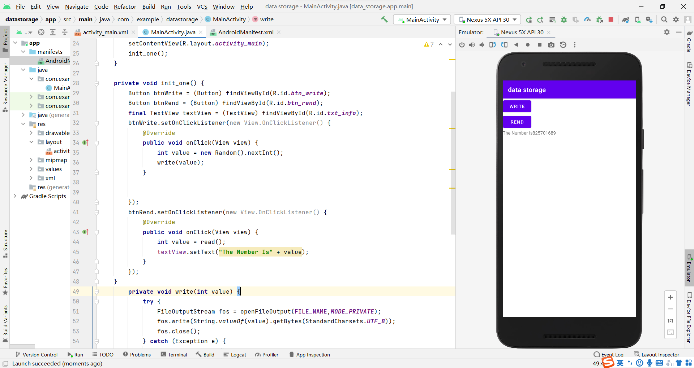Open the SDK Manager from the toolbar

[649, 19]
